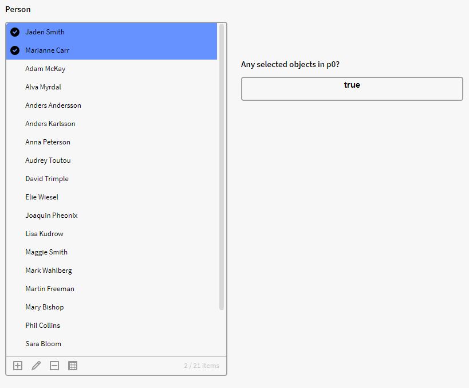Screen dimensions: 469x388
Task: Select David Trimple in list
Action: 47,179
